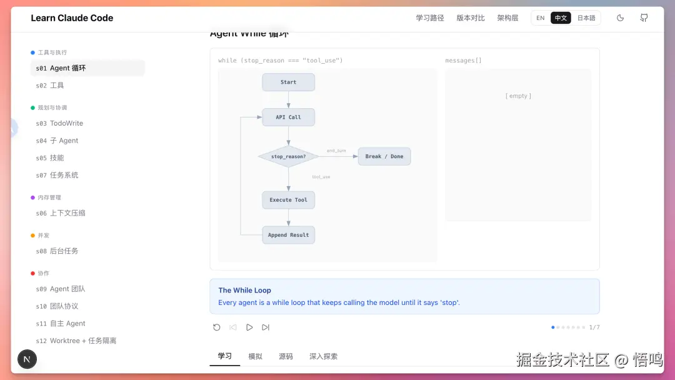
Task: Click the Append Result node
Action: coord(288,235)
